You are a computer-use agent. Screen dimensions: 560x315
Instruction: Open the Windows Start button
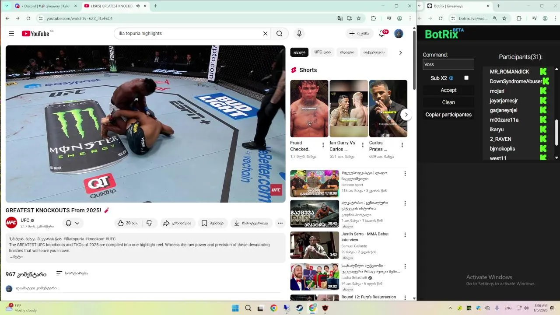click(x=235, y=308)
